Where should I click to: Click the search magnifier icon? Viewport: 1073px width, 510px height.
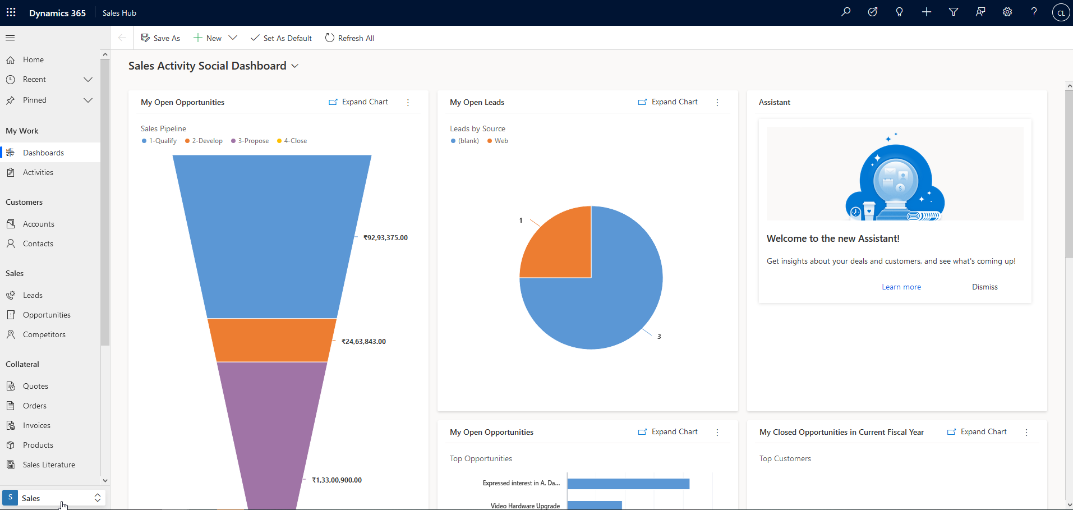coord(846,12)
